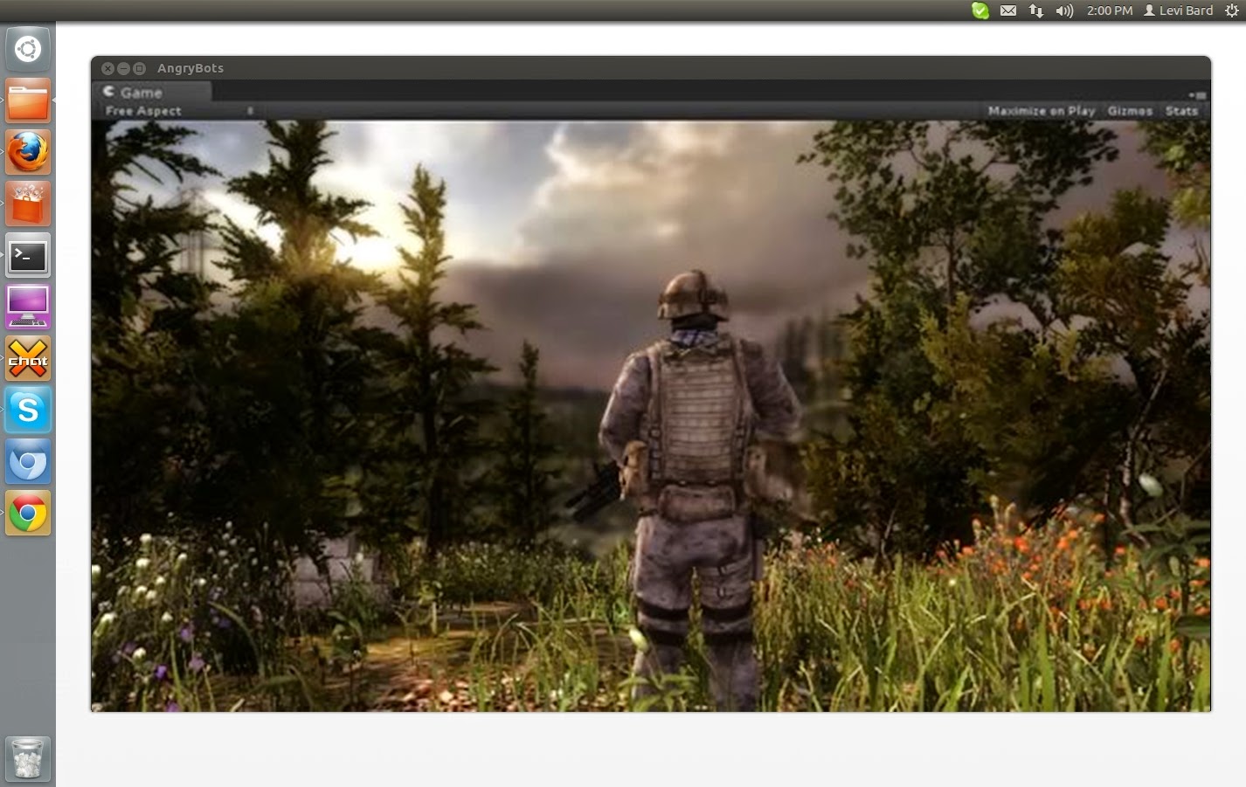Open the purple monitor launcher icon

click(28, 307)
